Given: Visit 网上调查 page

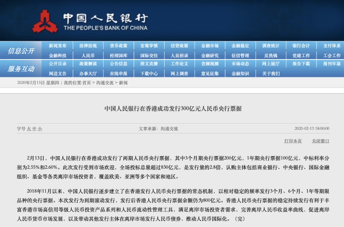Looking at the screenshot, I should (x=179, y=73).
